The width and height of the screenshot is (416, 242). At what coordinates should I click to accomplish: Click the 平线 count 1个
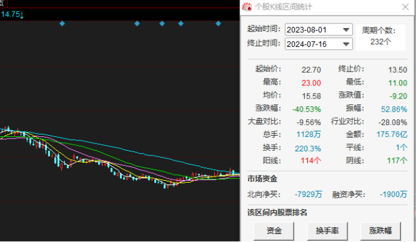coord(401,148)
